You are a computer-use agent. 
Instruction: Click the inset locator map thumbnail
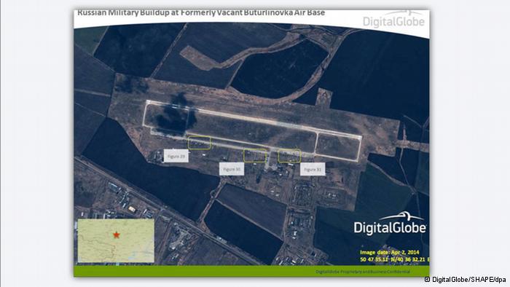coord(116,240)
